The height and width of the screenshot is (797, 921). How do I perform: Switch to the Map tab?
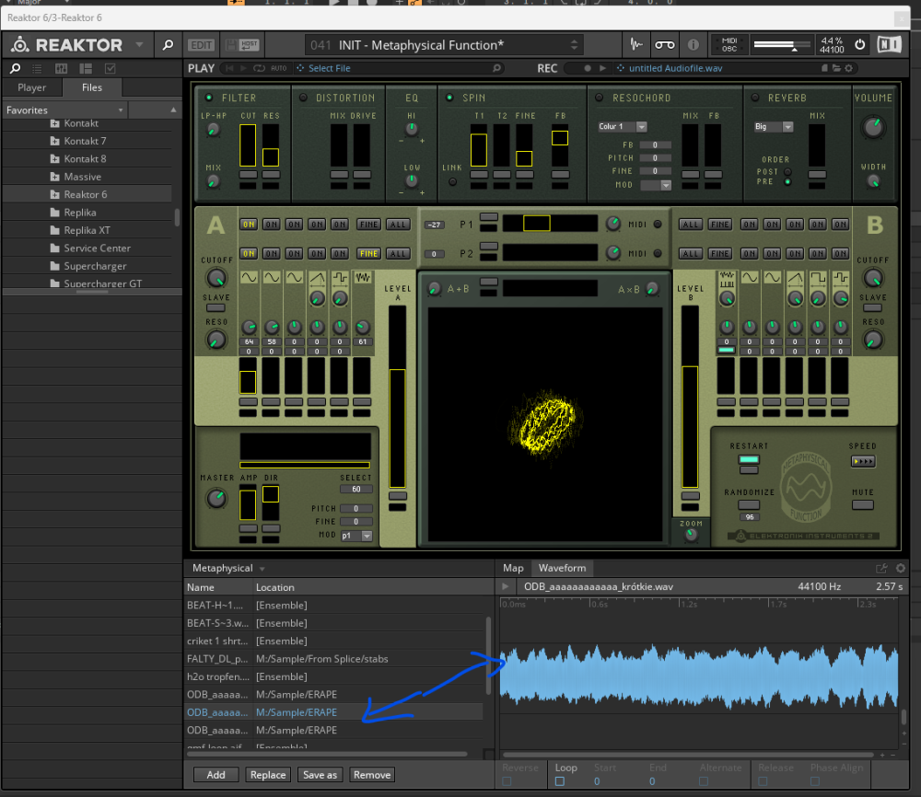coord(513,568)
